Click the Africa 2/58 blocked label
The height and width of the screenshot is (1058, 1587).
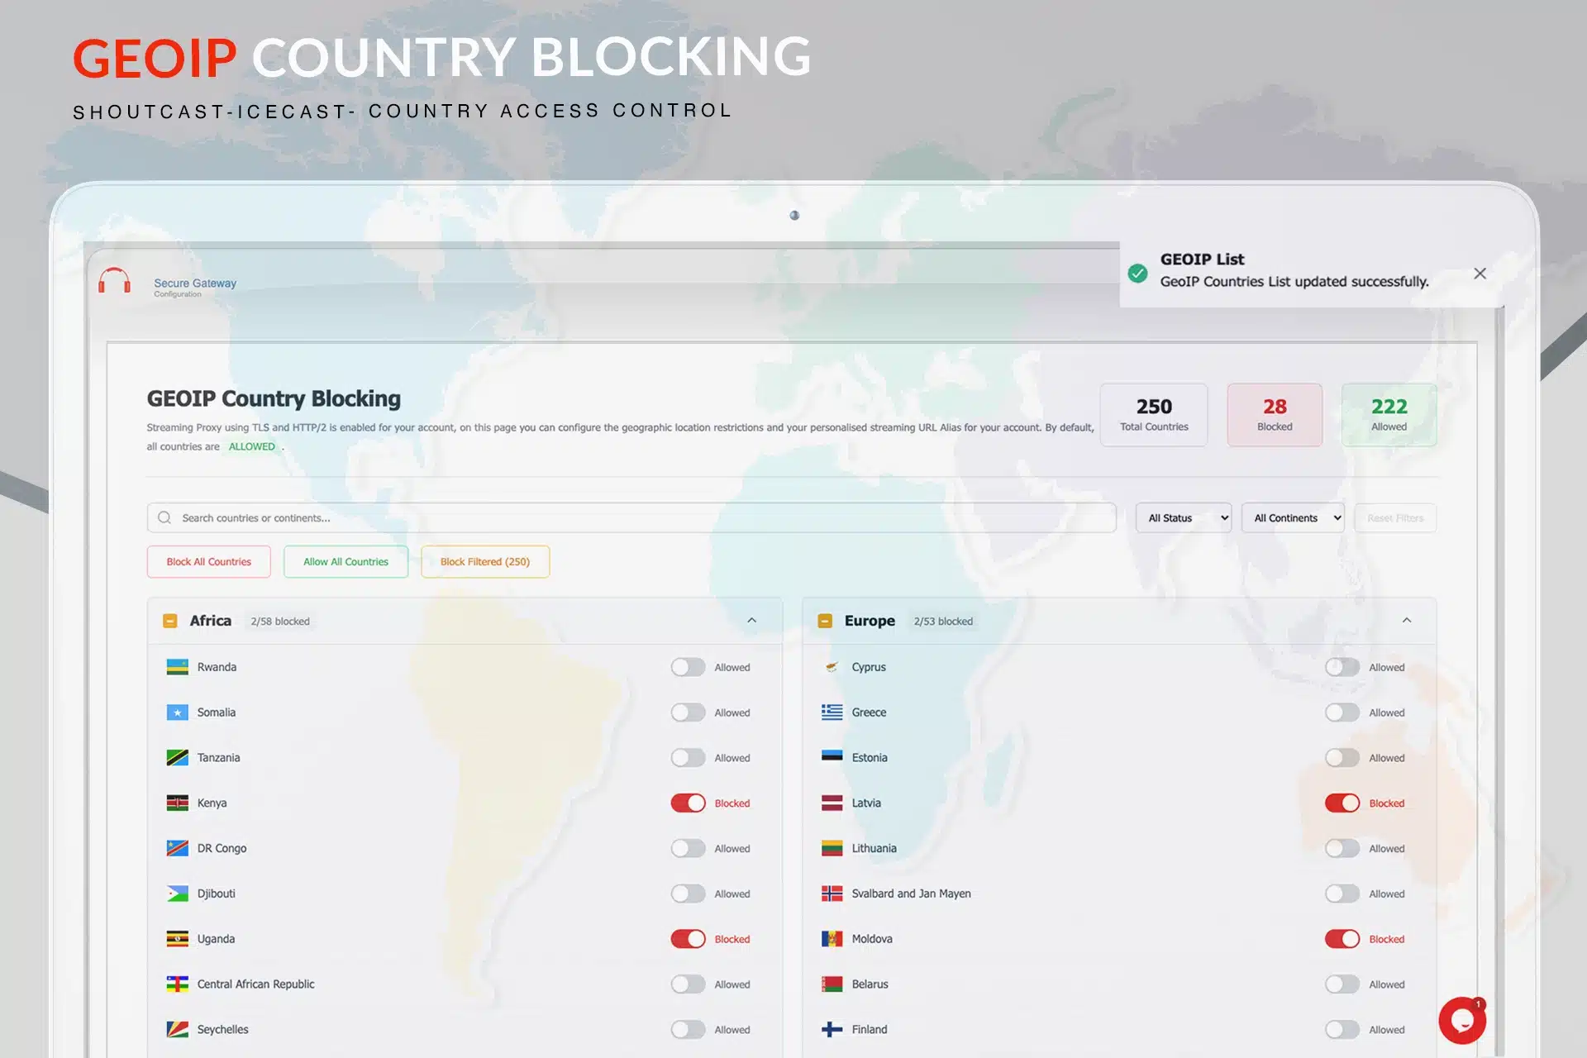(x=280, y=622)
